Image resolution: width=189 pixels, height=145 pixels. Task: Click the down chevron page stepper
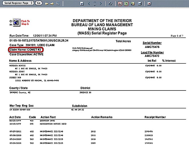(95, 5)
